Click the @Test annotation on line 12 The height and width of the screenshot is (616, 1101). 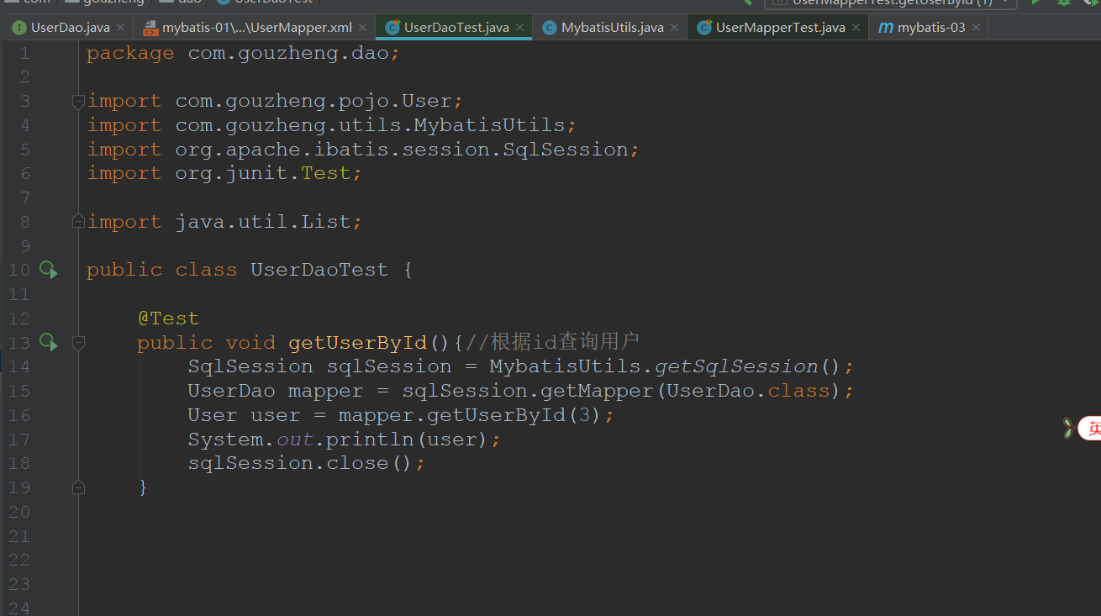pos(168,319)
